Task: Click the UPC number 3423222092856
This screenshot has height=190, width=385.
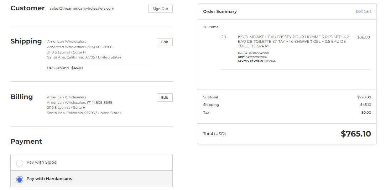Action: [x=256, y=57]
